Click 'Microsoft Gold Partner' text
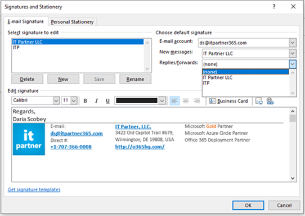The image size is (305, 216). point(209,126)
